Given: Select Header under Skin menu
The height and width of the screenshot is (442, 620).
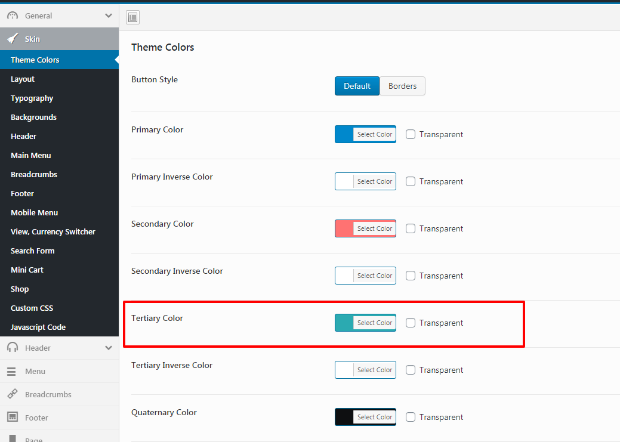Looking at the screenshot, I should 59,137.
